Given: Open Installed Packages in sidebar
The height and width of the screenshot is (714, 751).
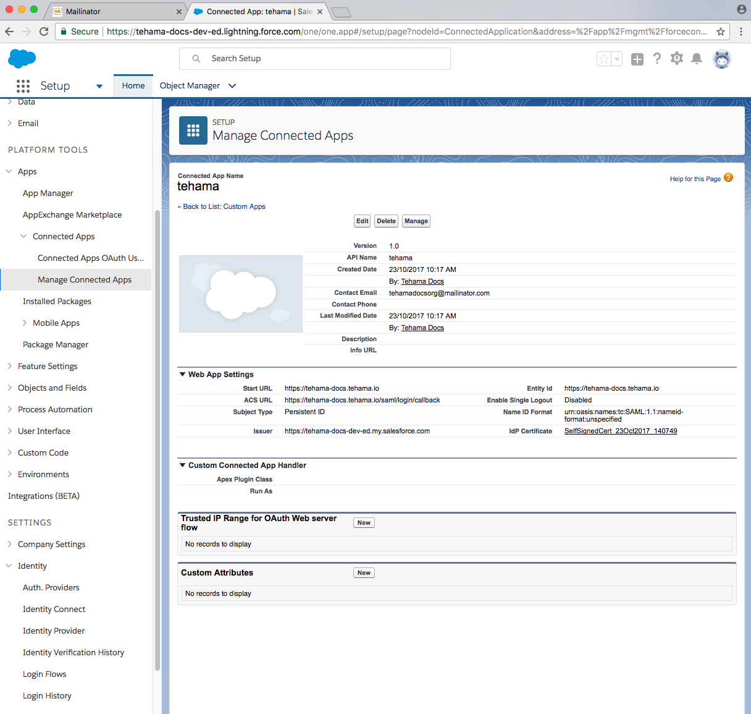Looking at the screenshot, I should click(x=57, y=302).
